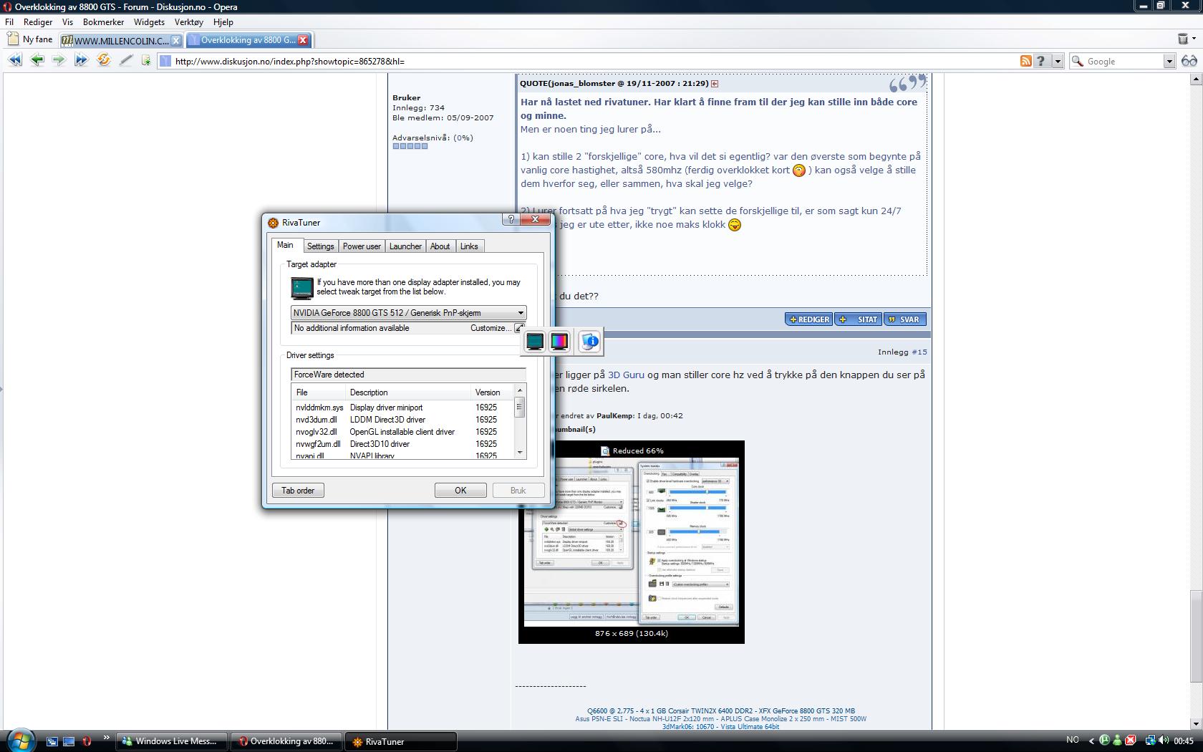Open the Fil menu
The image size is (1203, 752).
(x=9, y=22)
